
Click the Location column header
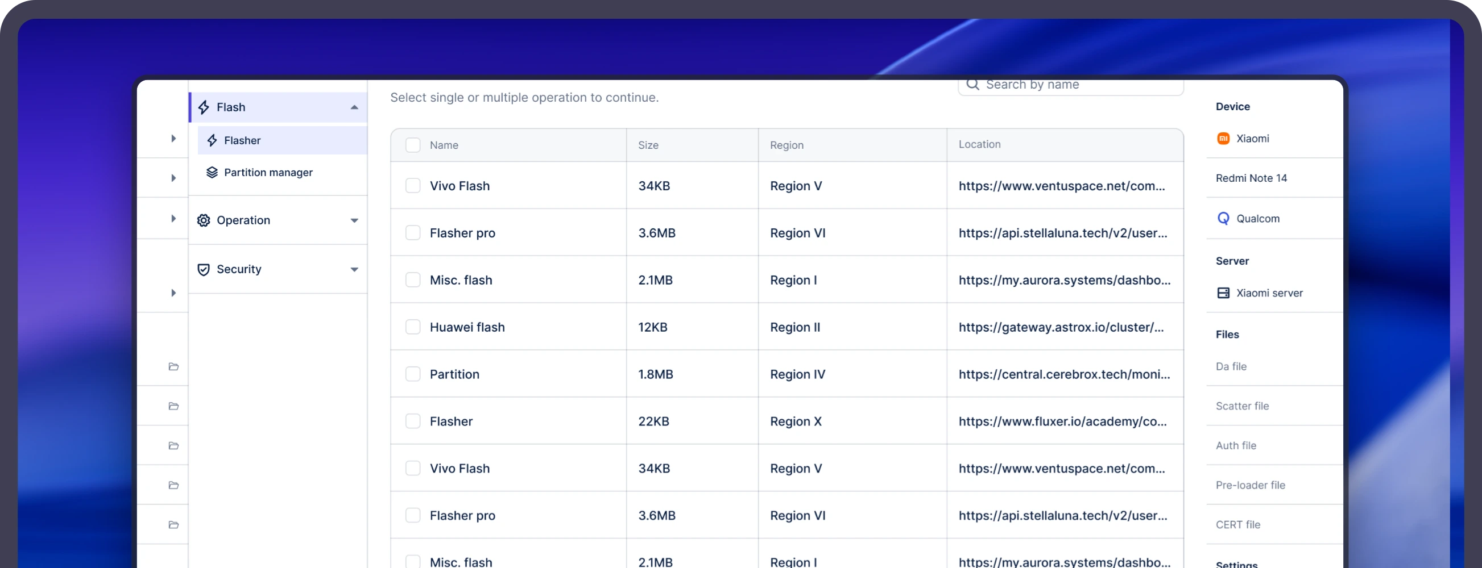(x=979, y=145)
